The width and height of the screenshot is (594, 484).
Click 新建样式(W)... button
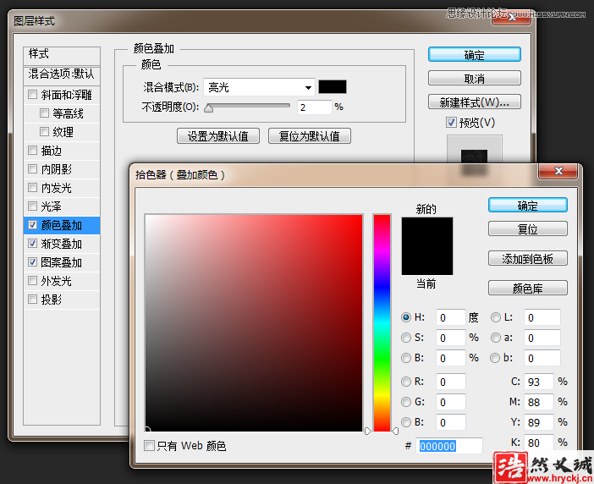tap(475, 102)
